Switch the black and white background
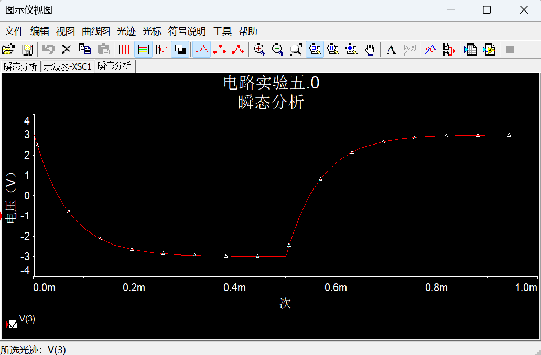 180,49
